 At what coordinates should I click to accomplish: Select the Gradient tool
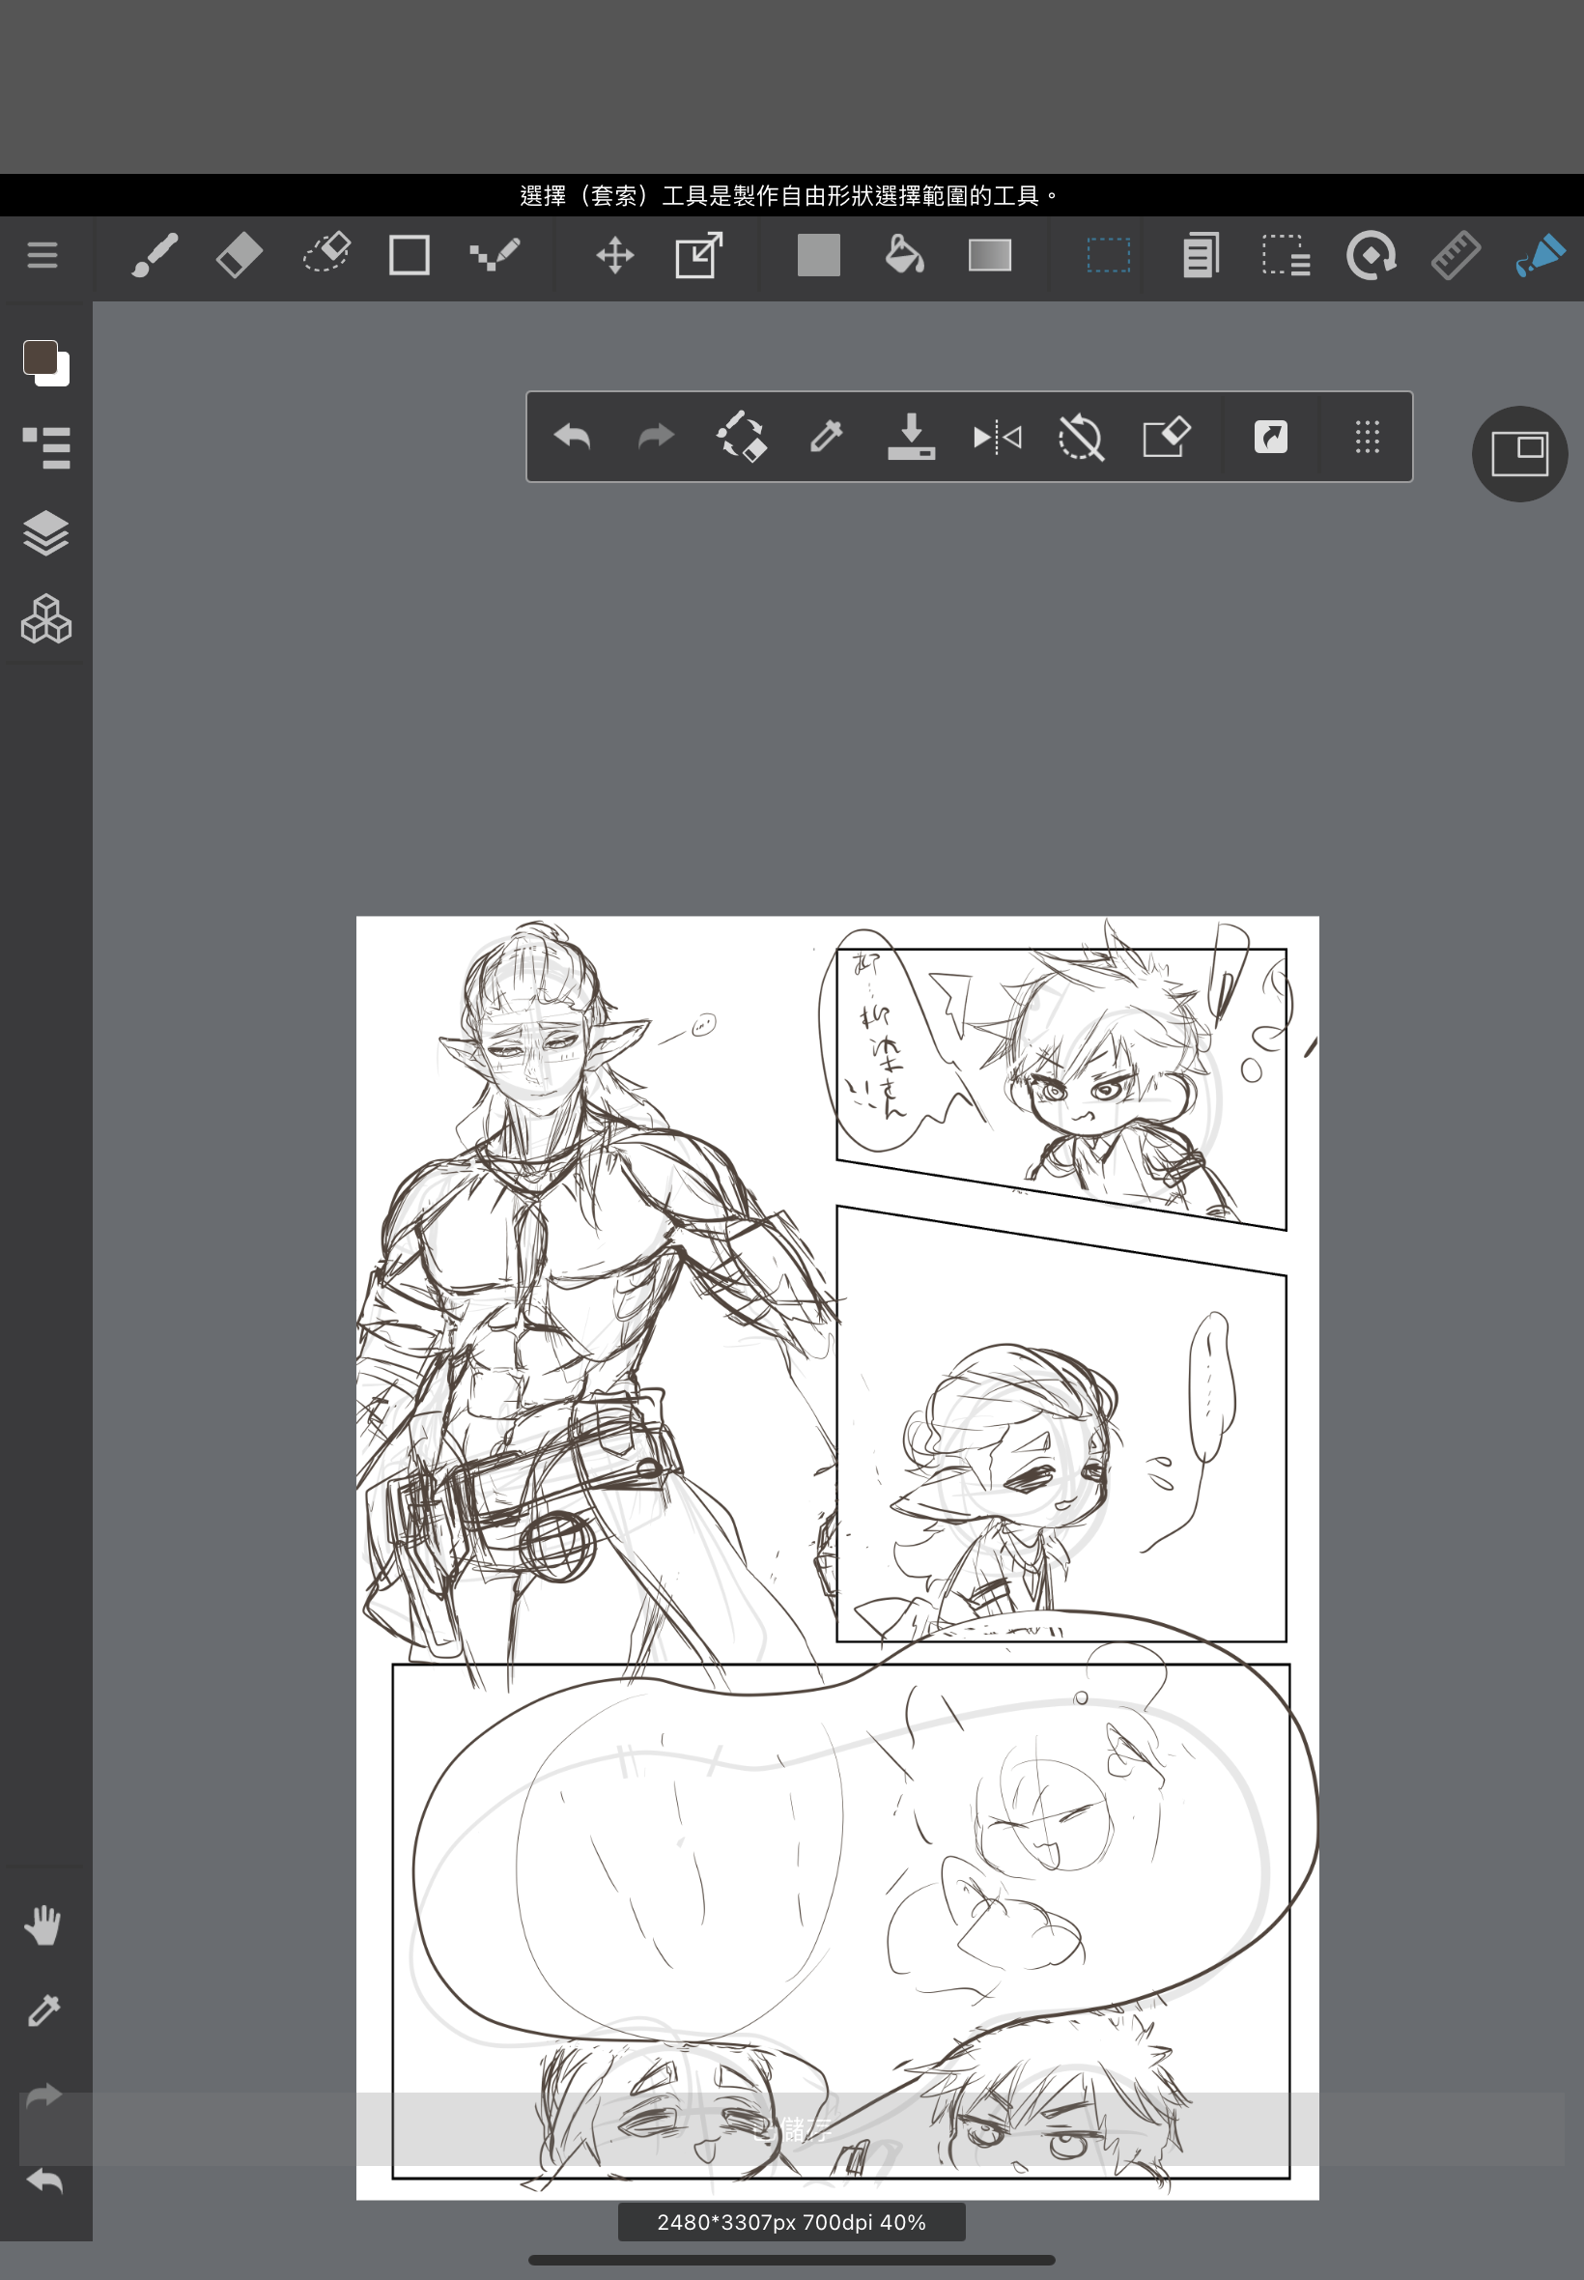[989, 255]
